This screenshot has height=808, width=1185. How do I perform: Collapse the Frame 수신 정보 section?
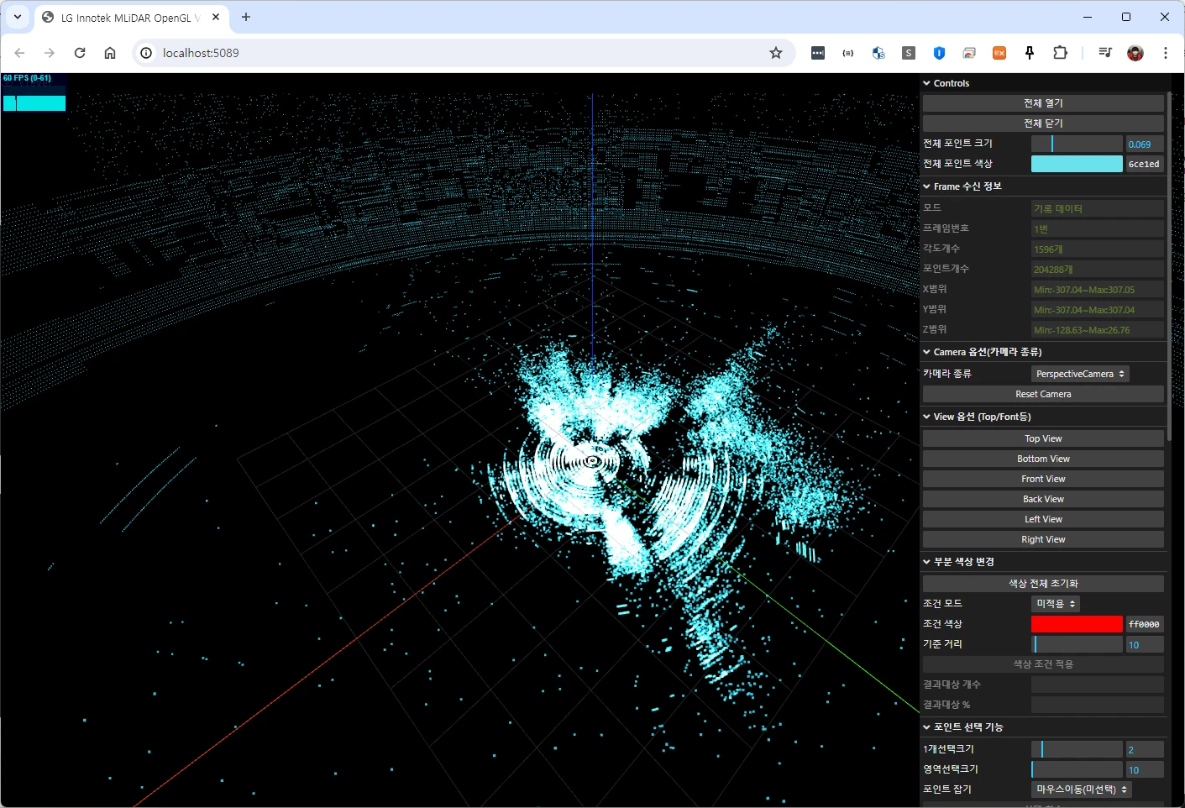click(x=1044, y=186)
